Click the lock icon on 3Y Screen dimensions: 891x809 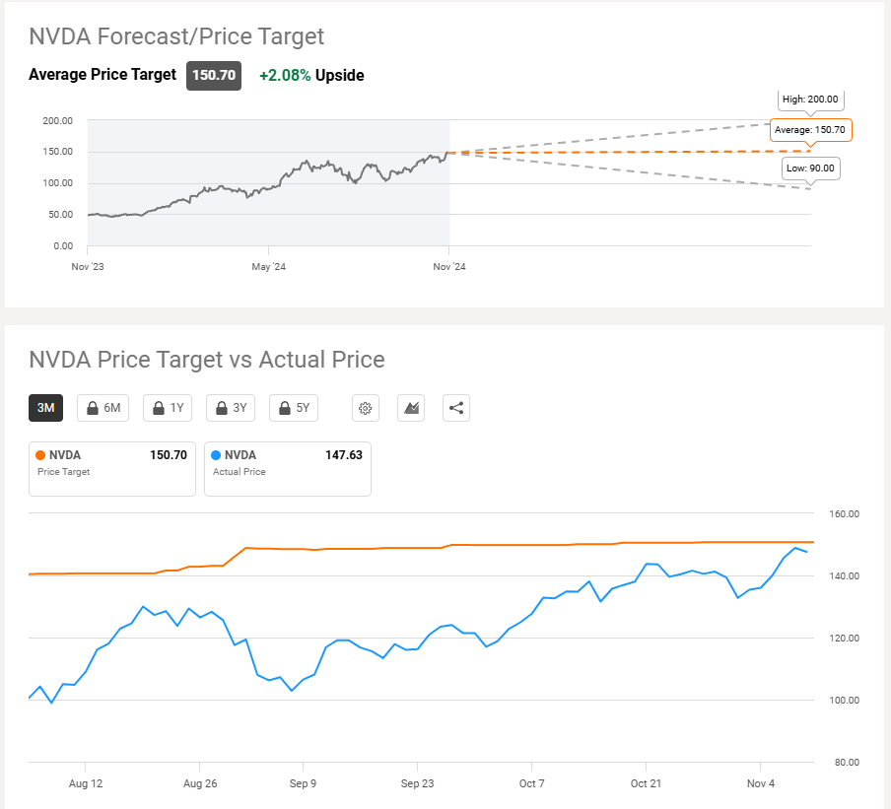222,408
